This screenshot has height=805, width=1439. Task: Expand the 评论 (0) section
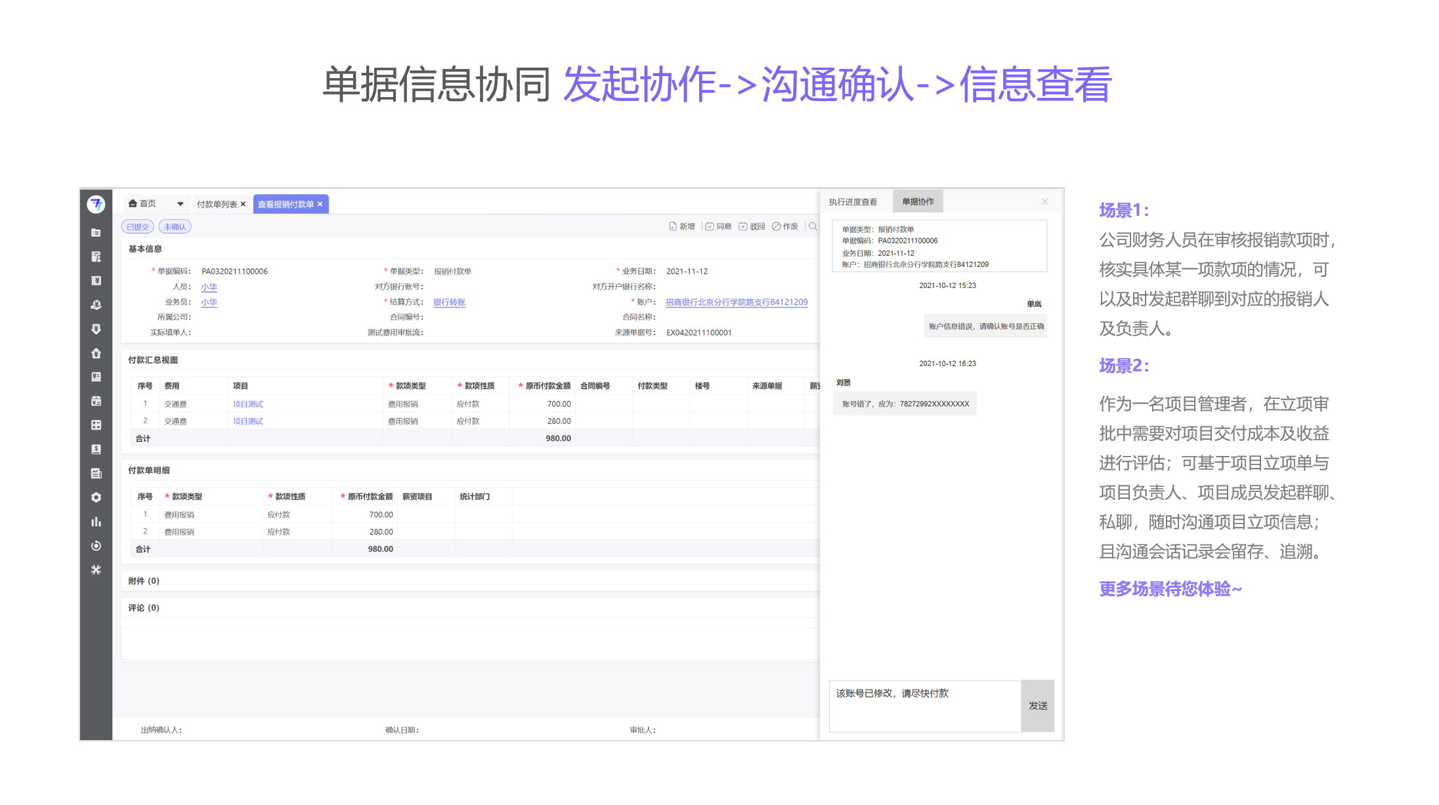144,608
